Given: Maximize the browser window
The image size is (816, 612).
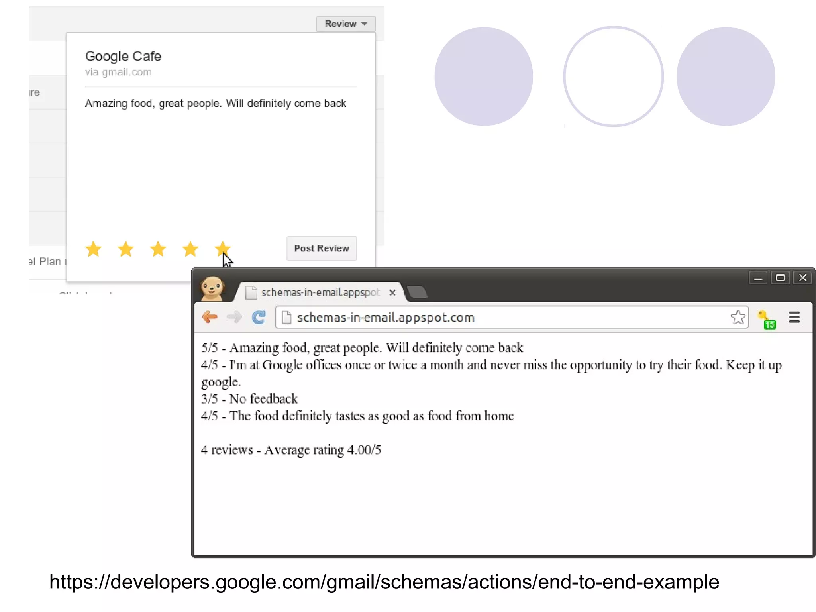Looking at the screenshot, I should pyautogui.click(x=780, y=278).
